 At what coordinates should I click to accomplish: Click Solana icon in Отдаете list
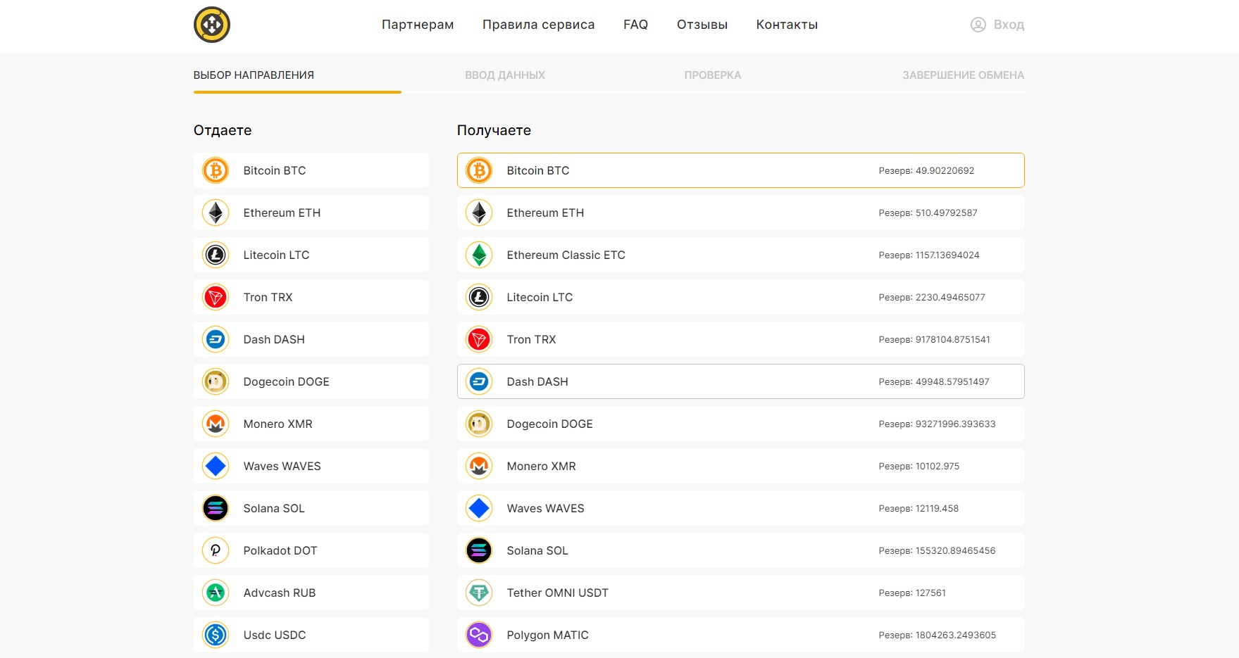tap(216, 508)
